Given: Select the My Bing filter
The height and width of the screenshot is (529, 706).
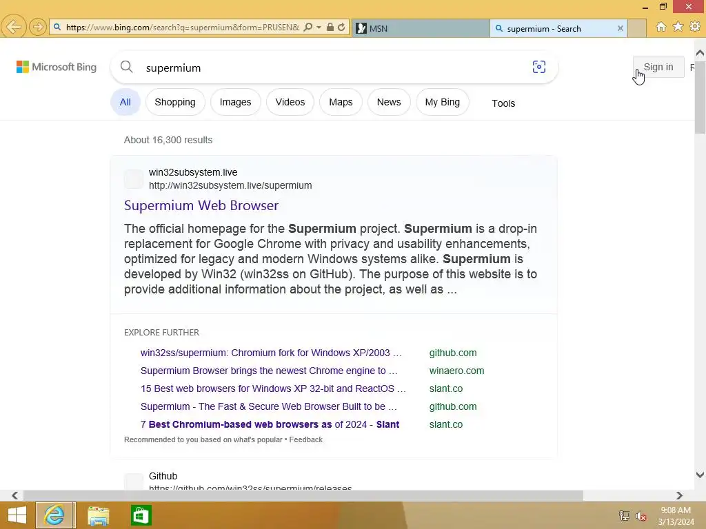Looking at the screenshot, I should click(443, 102).
